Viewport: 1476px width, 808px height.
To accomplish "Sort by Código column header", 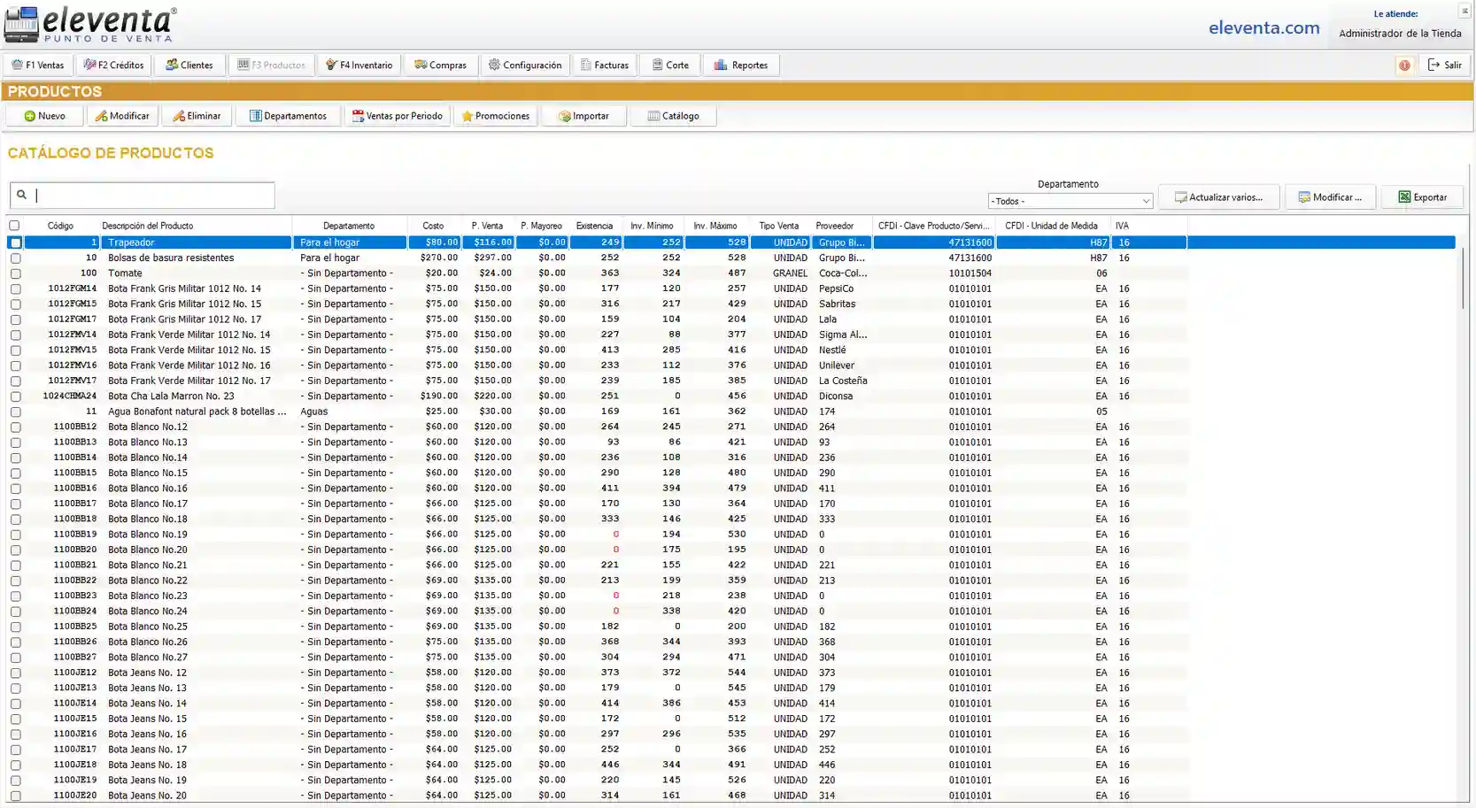I will 60,226.
